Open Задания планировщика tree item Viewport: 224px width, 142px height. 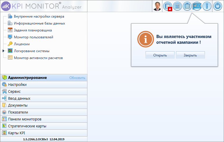(33, 30)
